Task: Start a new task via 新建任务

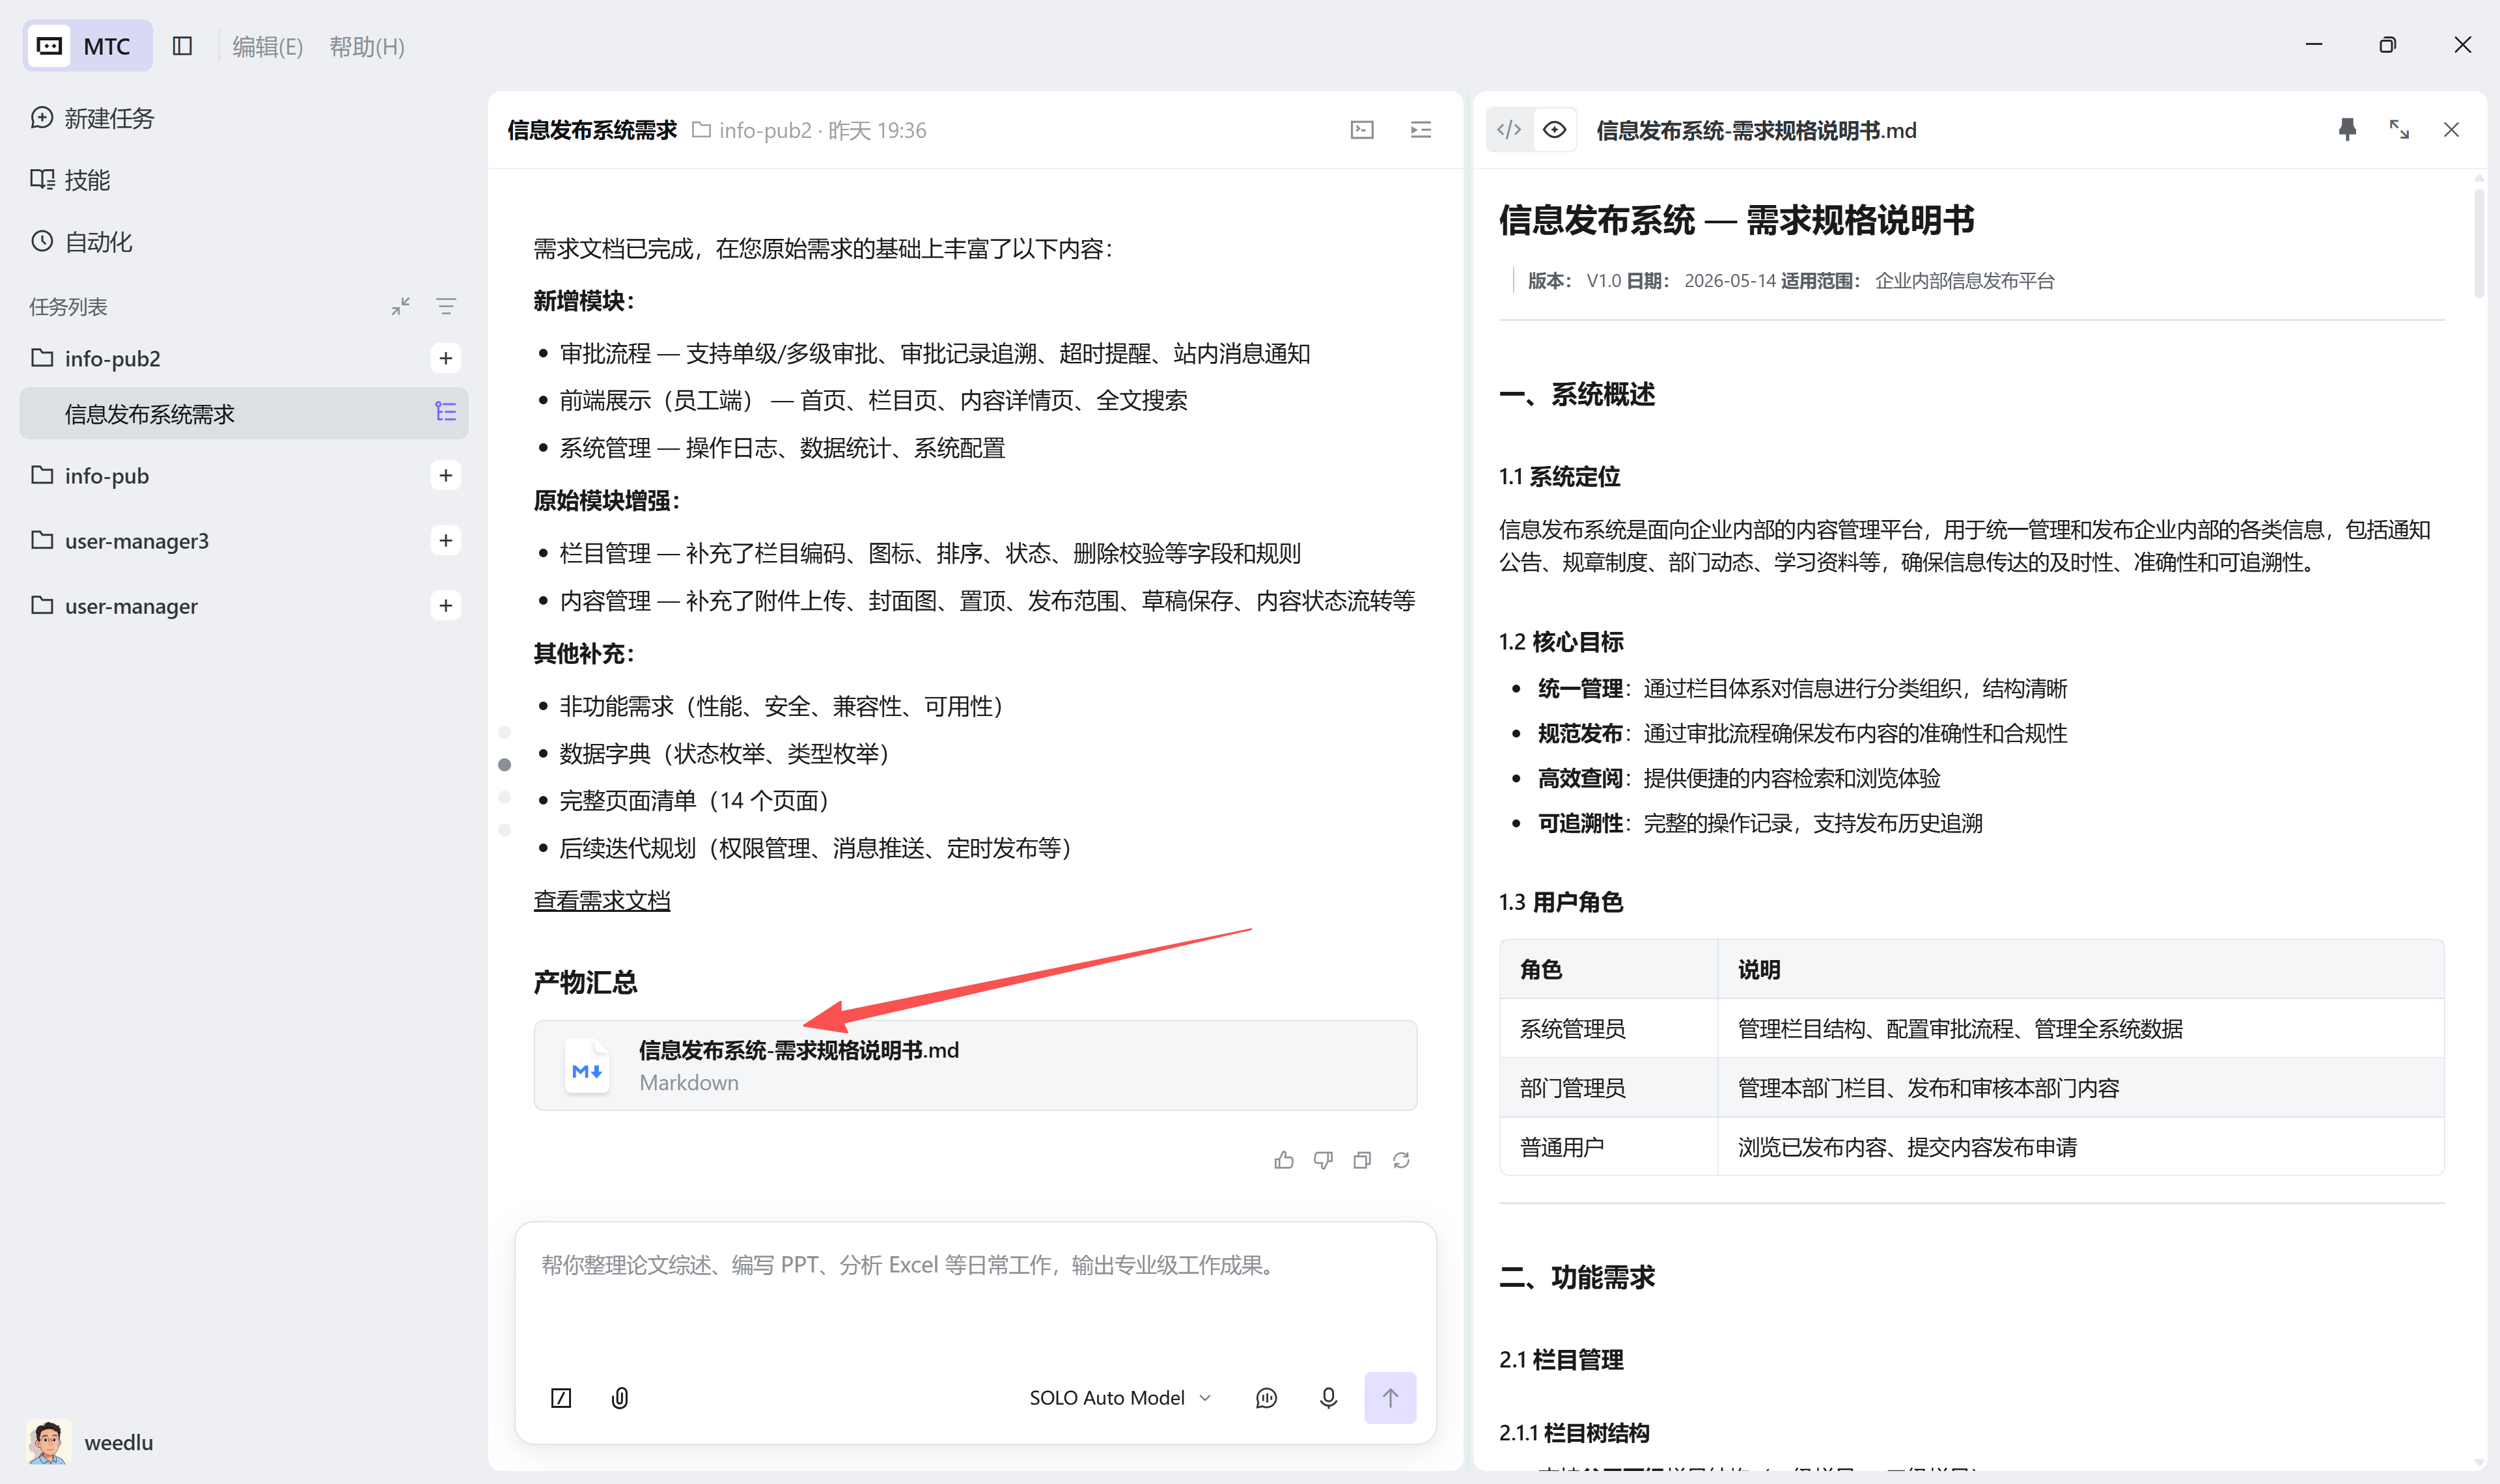Action: 92,118
